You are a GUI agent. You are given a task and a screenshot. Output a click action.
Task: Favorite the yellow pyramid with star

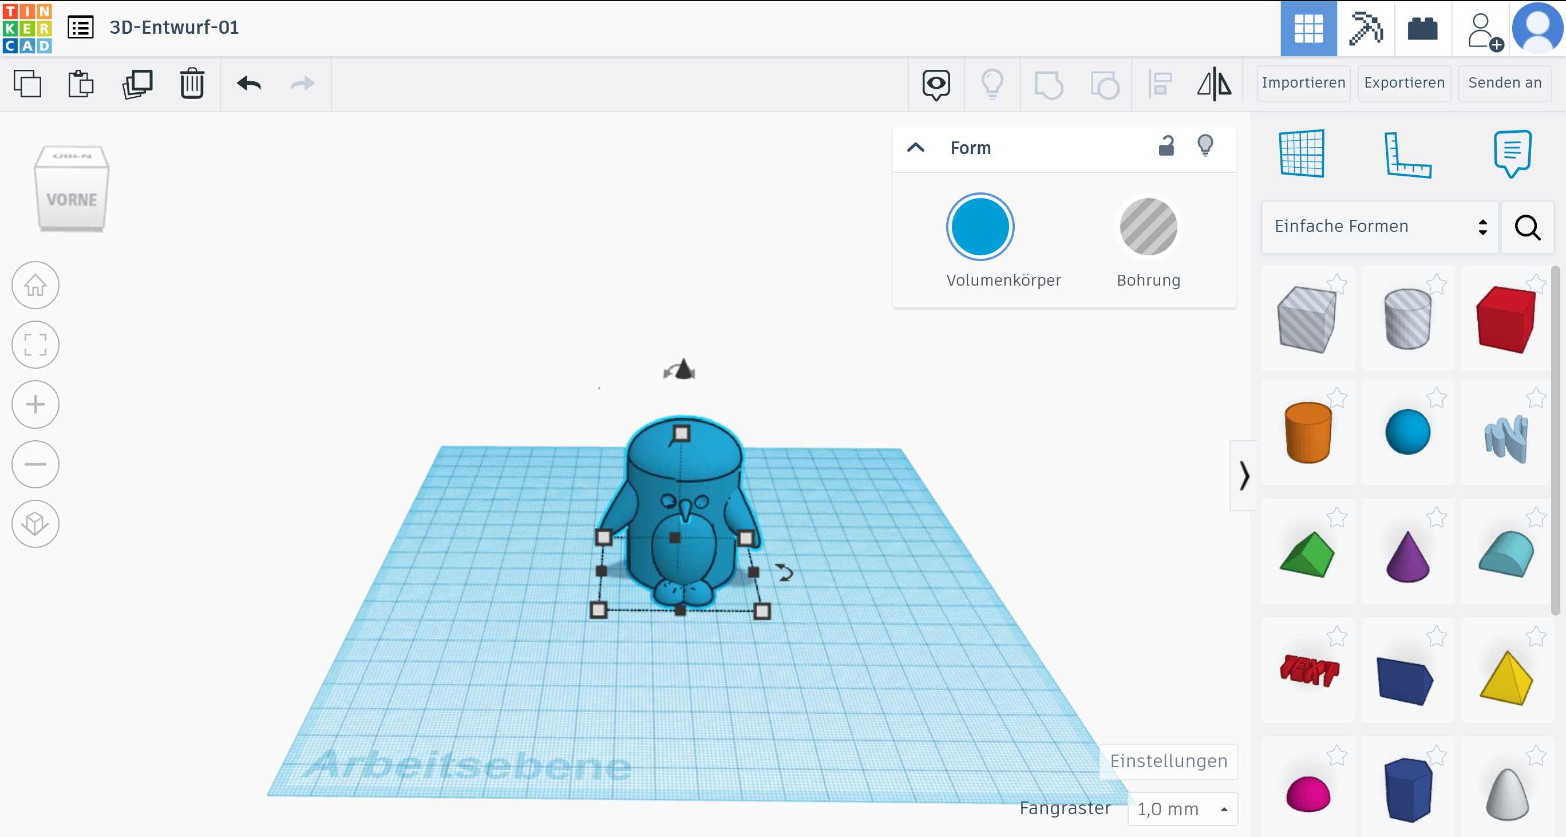1536,637
